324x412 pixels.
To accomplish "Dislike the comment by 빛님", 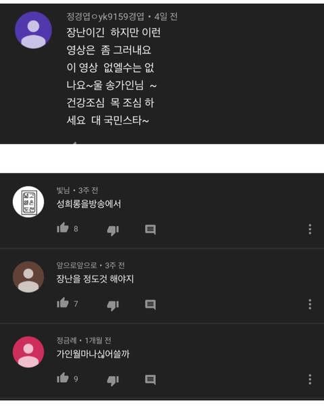I will click(x=113, y=230).
